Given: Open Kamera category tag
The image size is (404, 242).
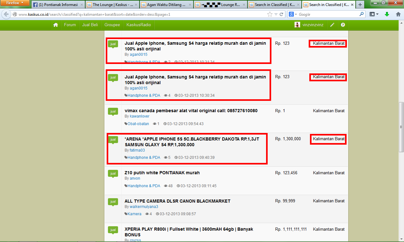Looking at the screenshot, I should coord(134,214).
